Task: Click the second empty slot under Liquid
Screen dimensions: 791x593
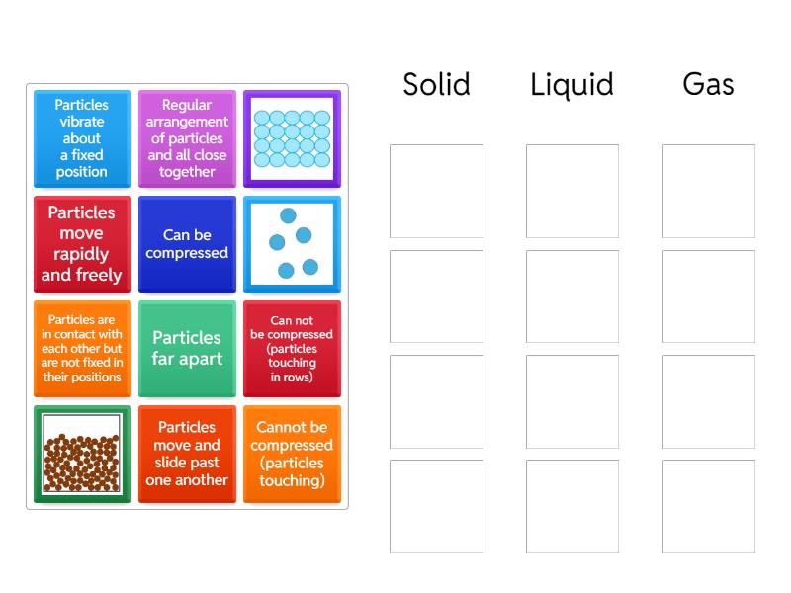Action: (x=572, y=296)
